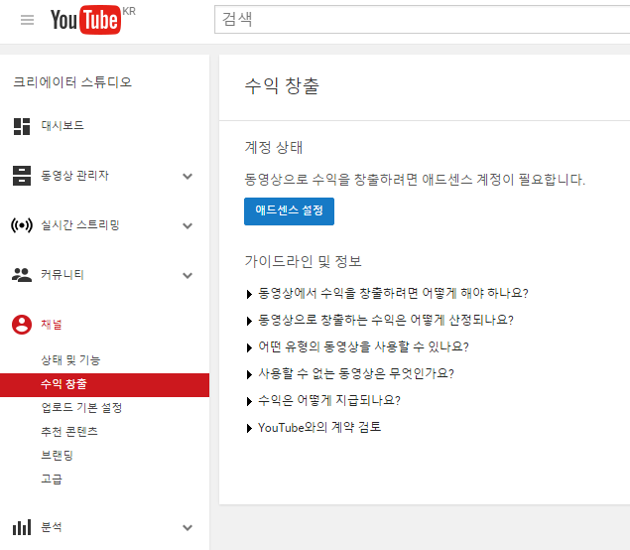630x550 pixels.
Task: Click the 분석 analytics bar chart icon
Action: 21,528
